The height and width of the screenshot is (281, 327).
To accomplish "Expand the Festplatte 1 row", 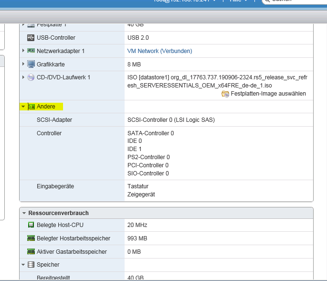I will tap(23, 25).
